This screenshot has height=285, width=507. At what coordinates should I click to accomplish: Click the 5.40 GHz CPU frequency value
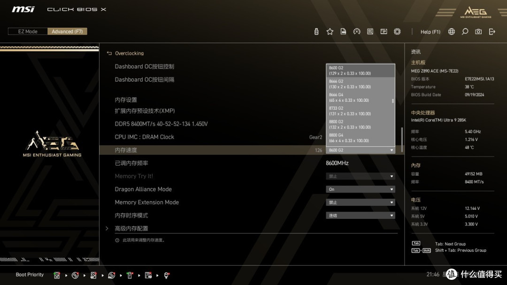pos(473,132)
